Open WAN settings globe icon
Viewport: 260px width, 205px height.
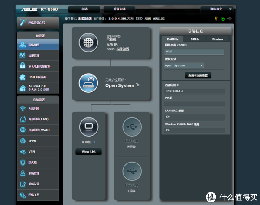[23, 130]
